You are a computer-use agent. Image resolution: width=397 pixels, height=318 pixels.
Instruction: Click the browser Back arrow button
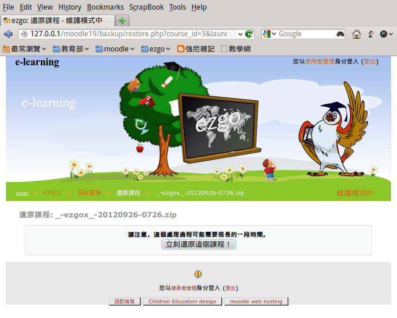pos(8,34)
